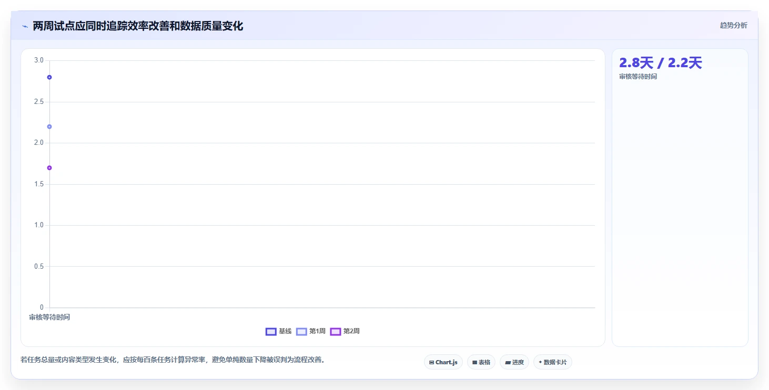Click the 第2周 legend color box
This screenshot has width=769, height=390.
336,331
